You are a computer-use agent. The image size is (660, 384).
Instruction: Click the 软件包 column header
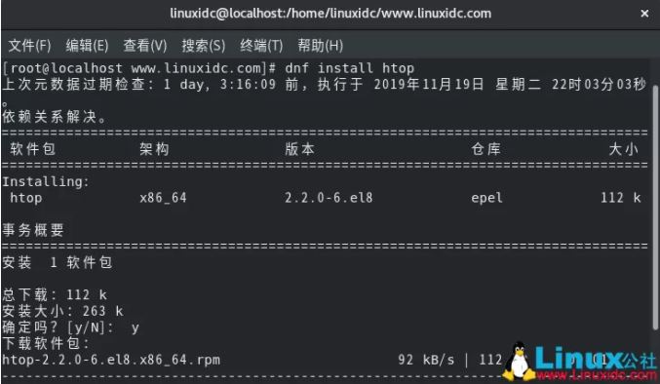click(x=33, y=149)
